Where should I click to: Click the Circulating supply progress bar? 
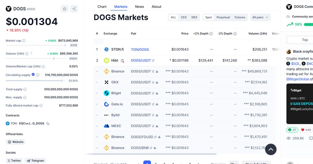click(x=36, y=81)
